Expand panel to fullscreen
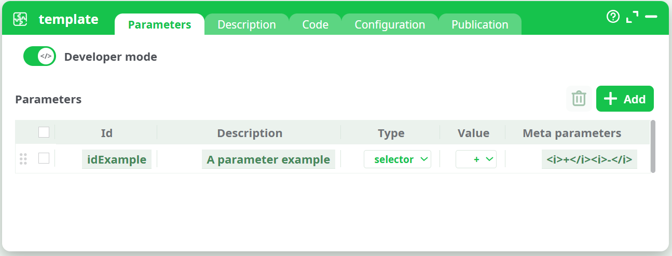Image resolution: width=672 pixels, height=256 pixels. [x=632, y=17]
